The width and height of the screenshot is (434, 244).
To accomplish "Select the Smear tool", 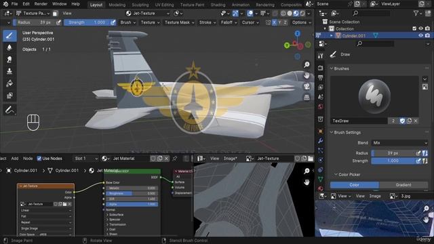I will click(x=9, y=60).
